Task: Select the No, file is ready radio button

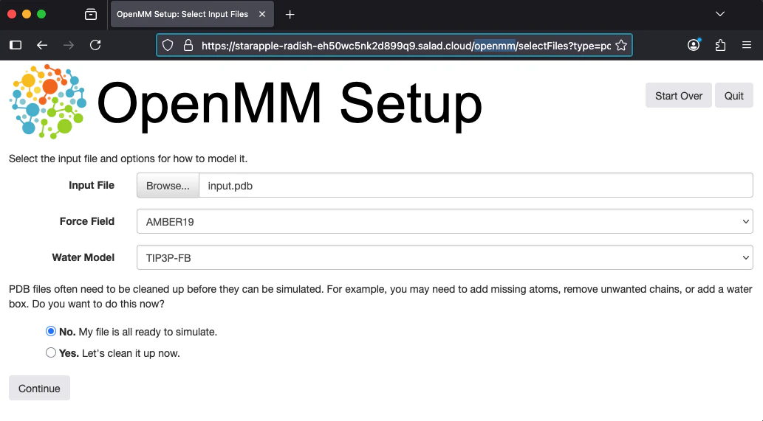Action: (x=51, y=331)
